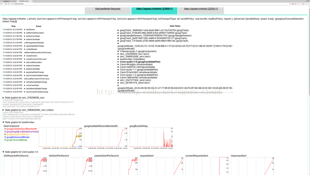Switch to the appear.in/testrtc [22924-1] tab
The width and height of the screenshot is (310, 175).
coord(201,11)
